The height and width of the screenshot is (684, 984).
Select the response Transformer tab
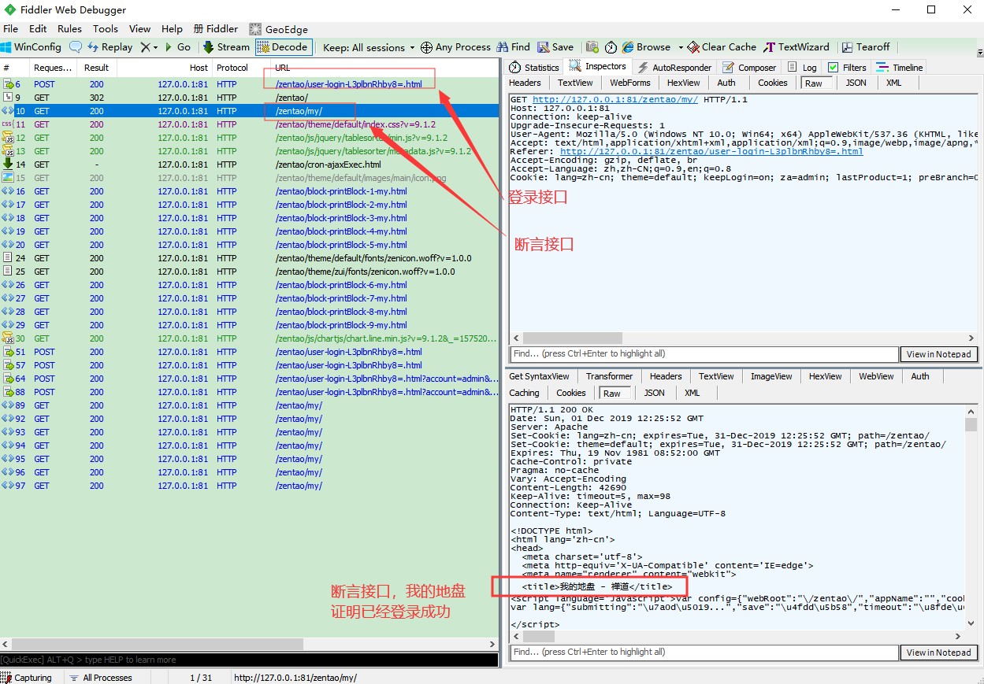point(609,376)
